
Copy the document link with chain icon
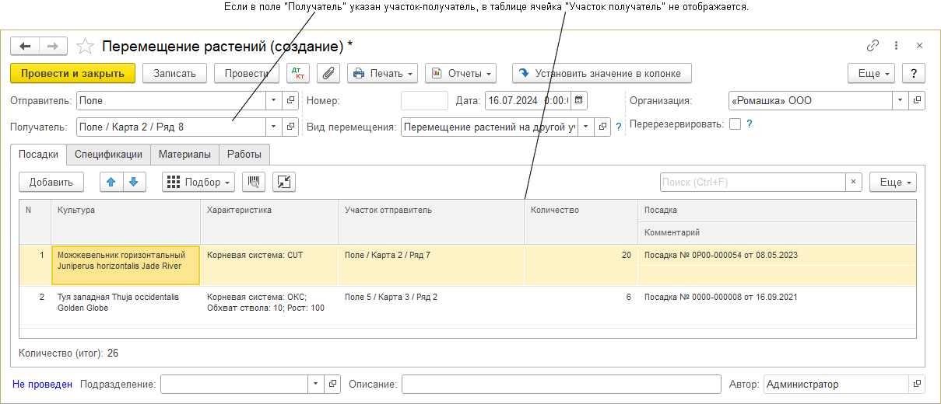pos(873,46)
